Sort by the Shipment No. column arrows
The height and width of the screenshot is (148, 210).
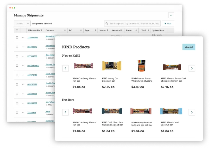coord(41,30)
